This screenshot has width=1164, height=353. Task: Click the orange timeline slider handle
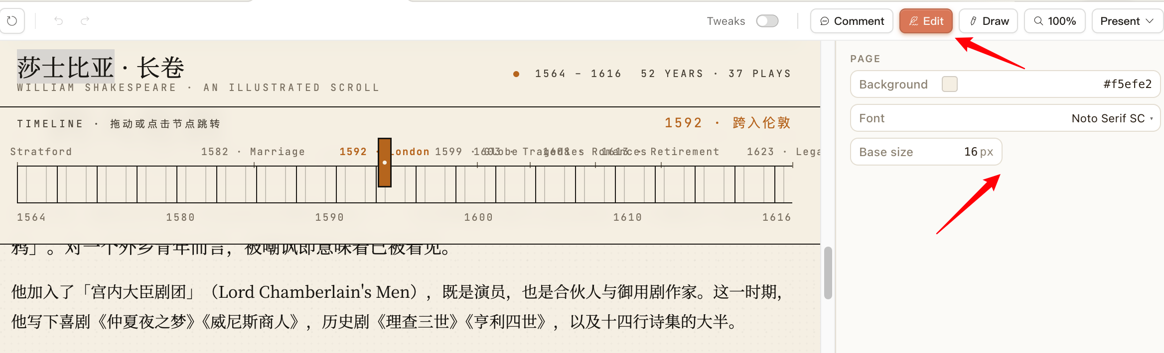384,163
